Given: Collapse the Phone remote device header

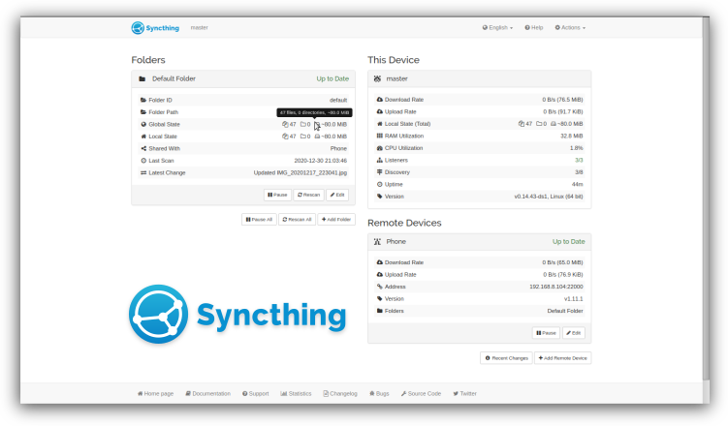Looking at the screenshot, I should tap(479, 241).
